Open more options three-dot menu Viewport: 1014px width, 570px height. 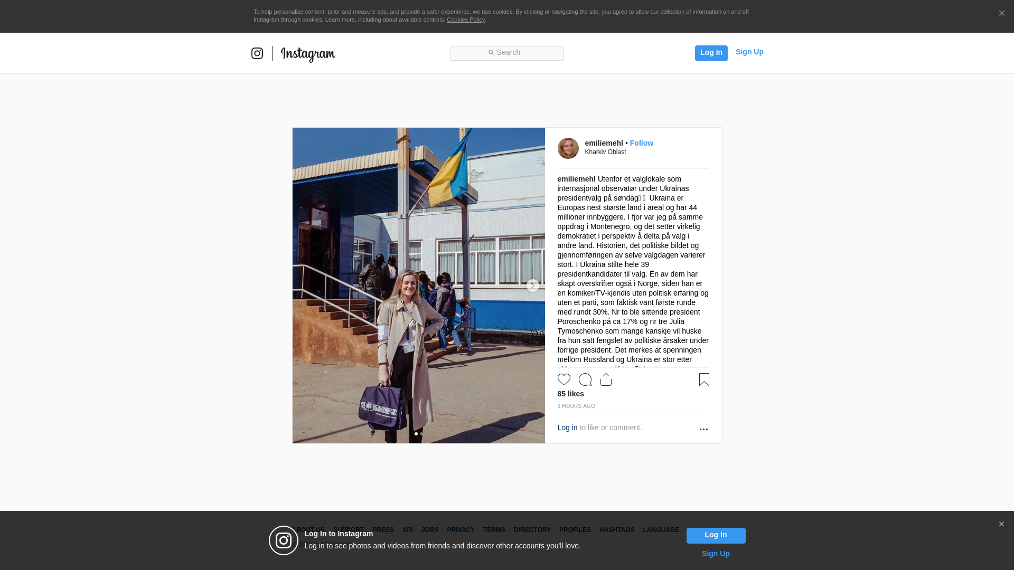click(703, 429)
